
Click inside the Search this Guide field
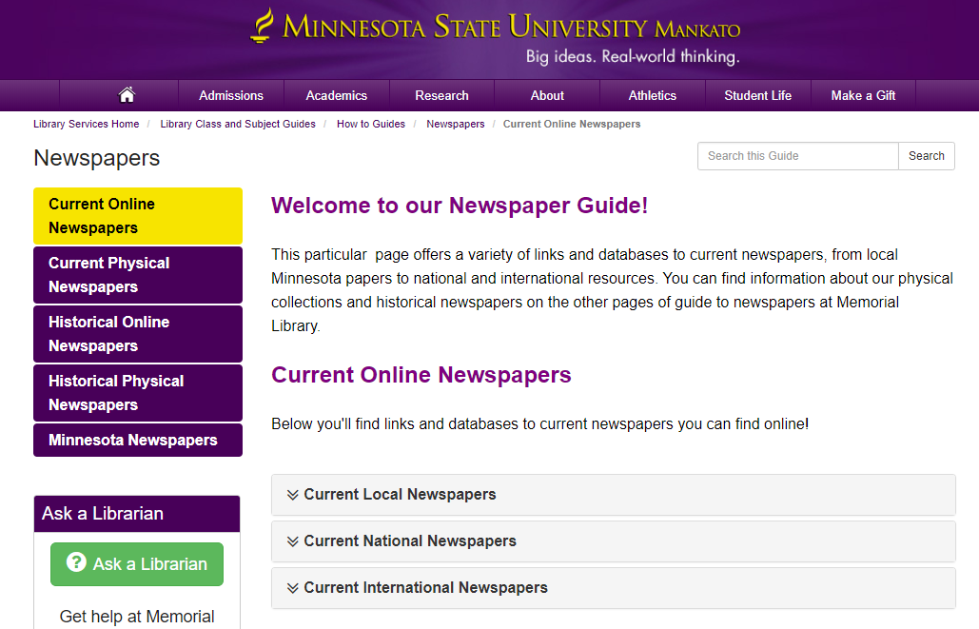pos(797,155)
